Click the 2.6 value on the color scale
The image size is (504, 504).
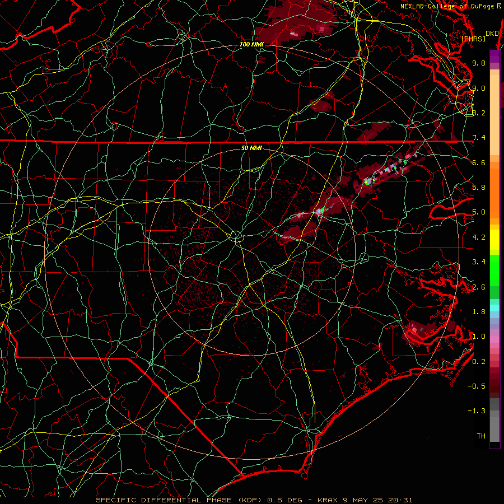pos(479,287)
